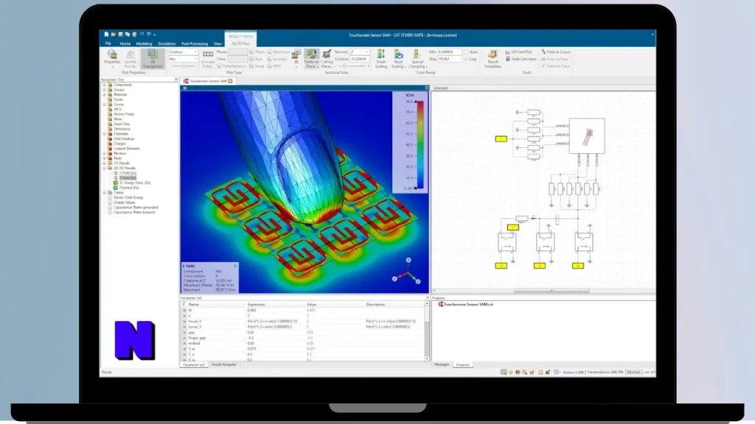Screen dimensions: 755x424
Task: Click the zoom icon in the status bar
Action: point(524,372)
